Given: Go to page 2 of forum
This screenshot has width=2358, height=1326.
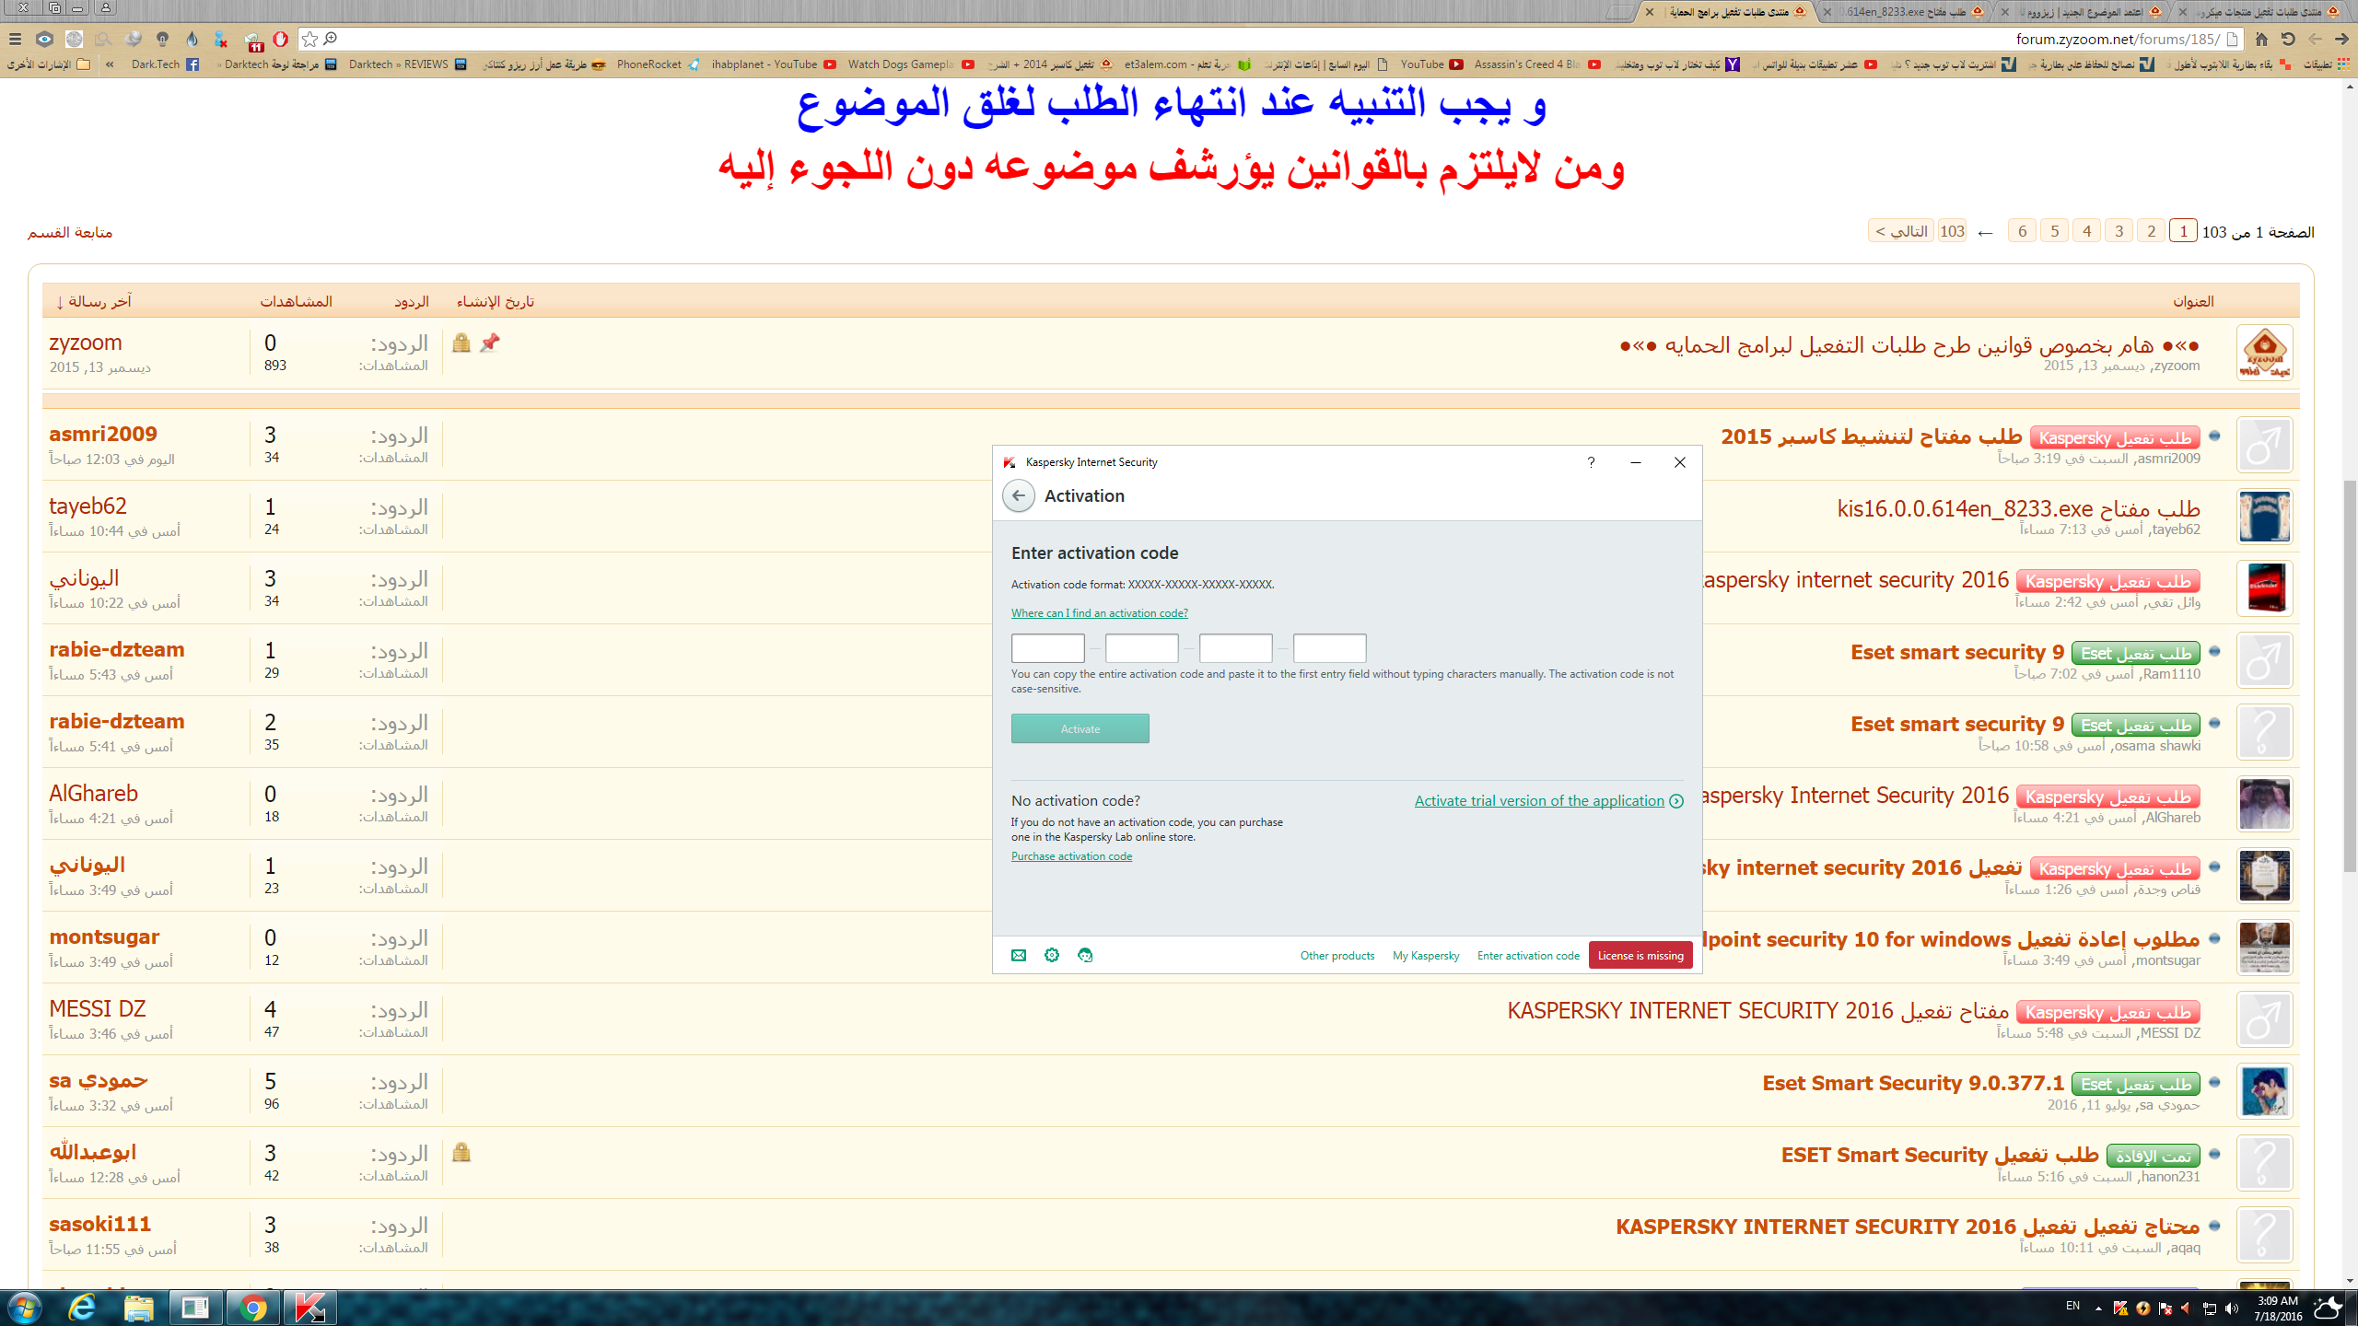Looking at the screenshot, I should coord(2151,231).
